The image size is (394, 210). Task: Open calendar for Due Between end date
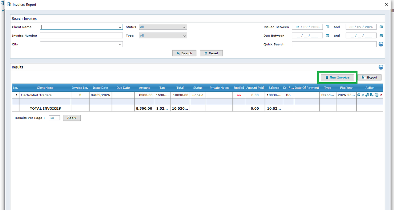pos(381,36)
